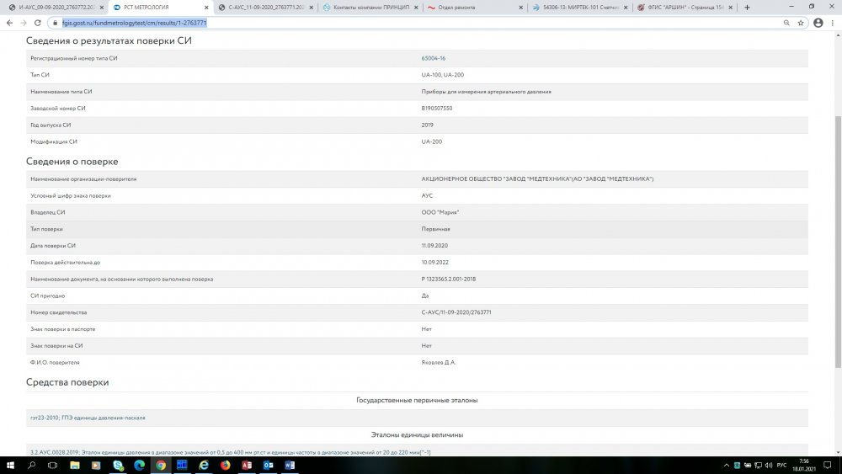Open the Chrome three-dot menu
This screenshot has width=842, height=474.
tap(833, 23)
